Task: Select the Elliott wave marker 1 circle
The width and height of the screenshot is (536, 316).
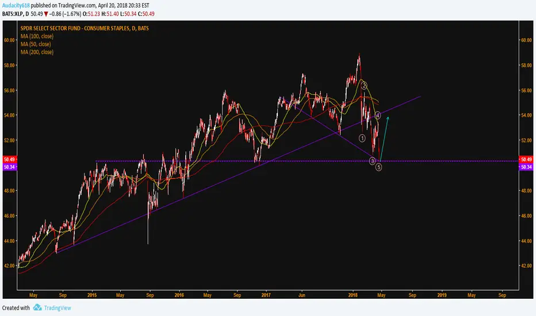Action: coord(362,138)
